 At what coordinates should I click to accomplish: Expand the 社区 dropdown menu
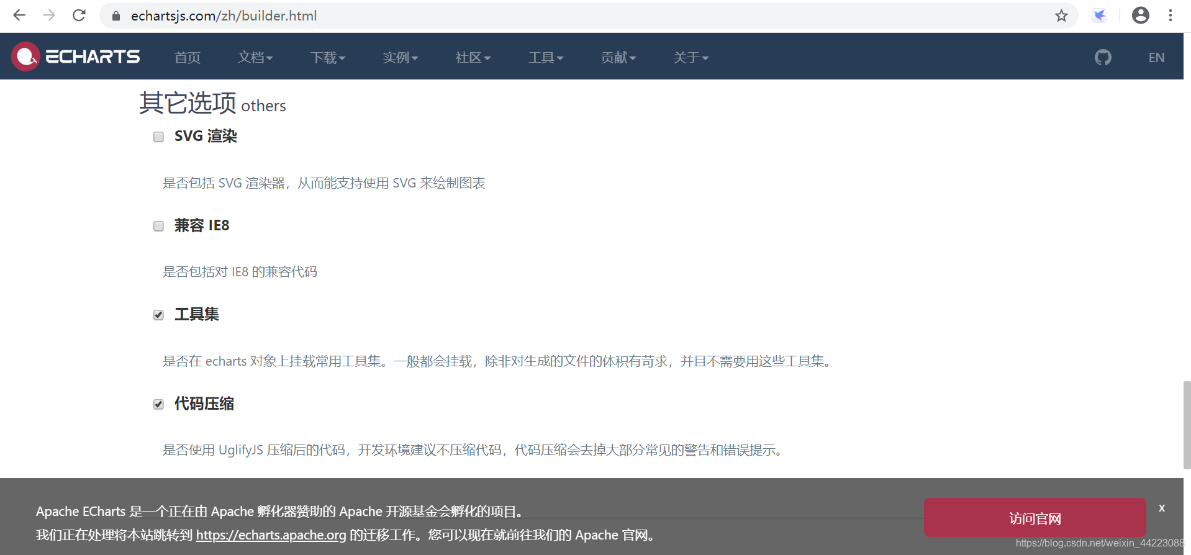473,57
